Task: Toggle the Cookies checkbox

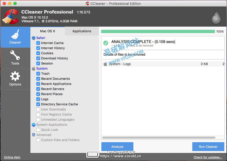Action: [38, 53]
